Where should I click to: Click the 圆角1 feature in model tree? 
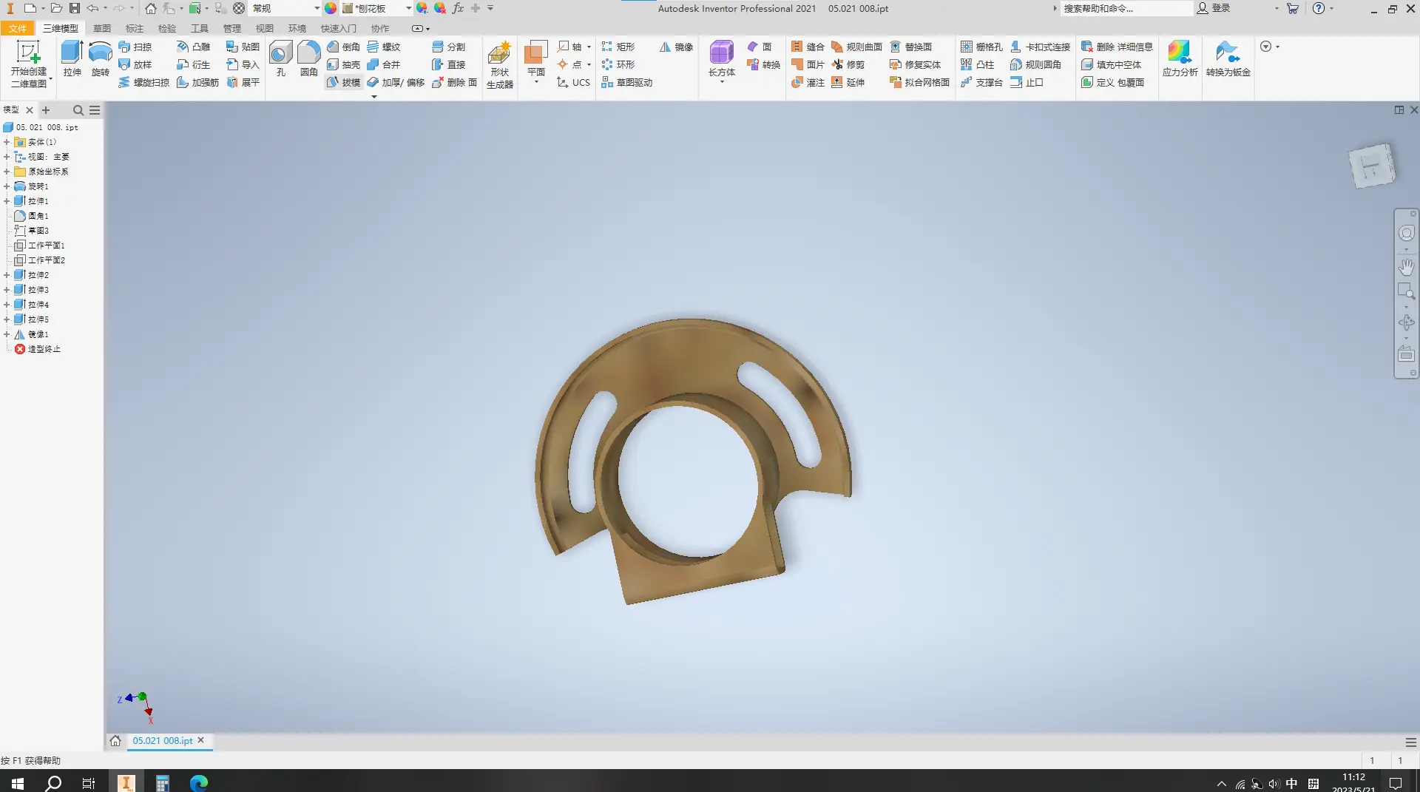(32, 216)
